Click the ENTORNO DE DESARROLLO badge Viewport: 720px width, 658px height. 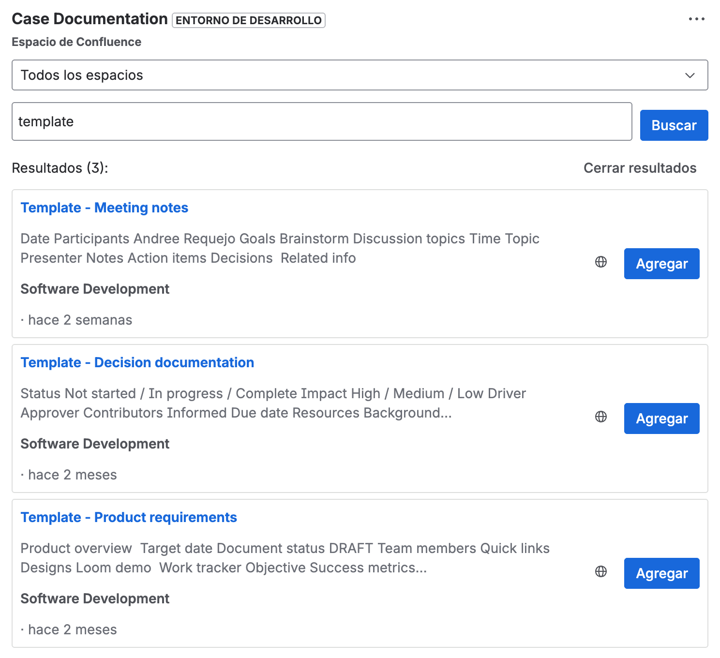(x=249, y=20)
